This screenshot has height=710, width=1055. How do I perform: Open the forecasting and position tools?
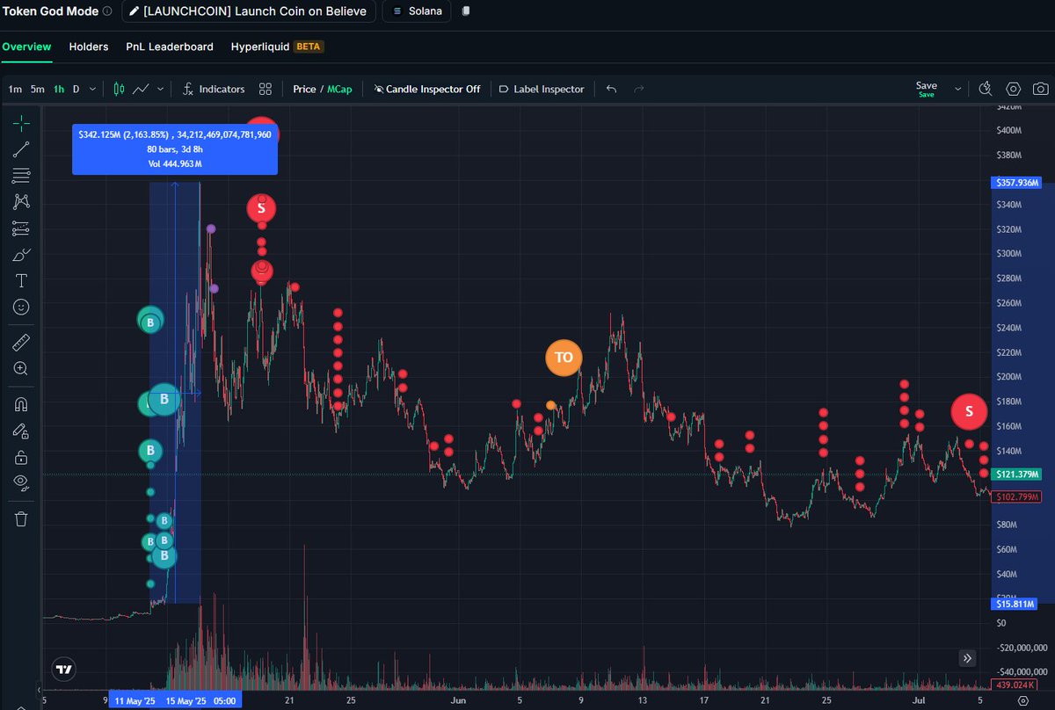(21, 228)
